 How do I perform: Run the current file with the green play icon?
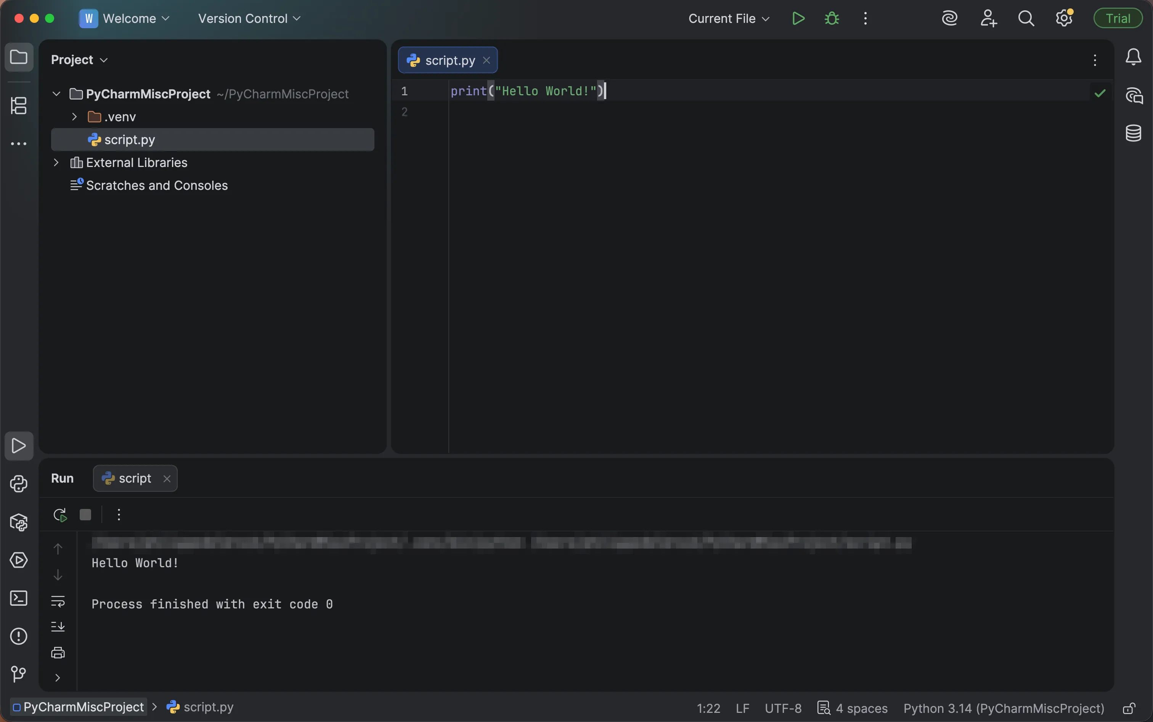click(x=798, y=19)
